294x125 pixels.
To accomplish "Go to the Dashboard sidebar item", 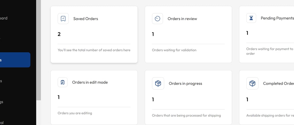I will [x=3, y=18].
